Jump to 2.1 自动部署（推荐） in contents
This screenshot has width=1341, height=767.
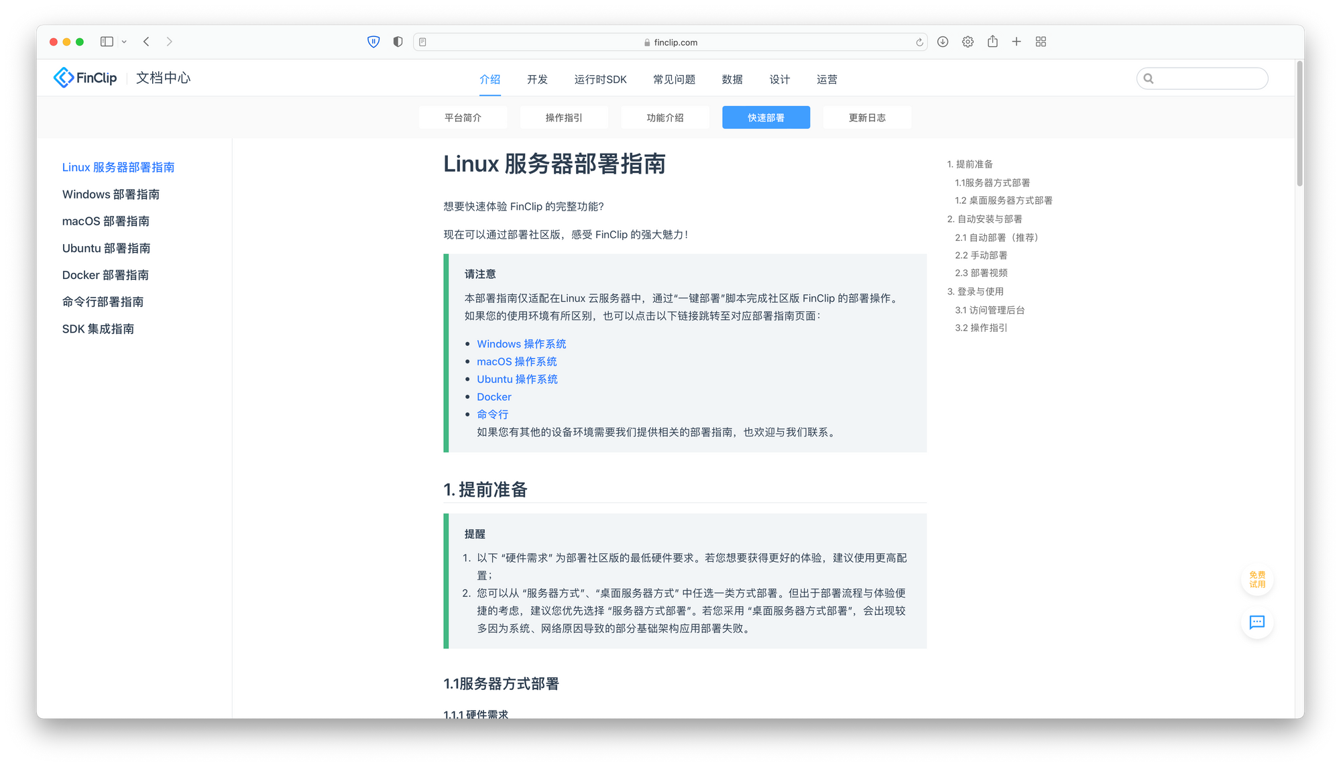pyautogui.click(x=996, y=237)
